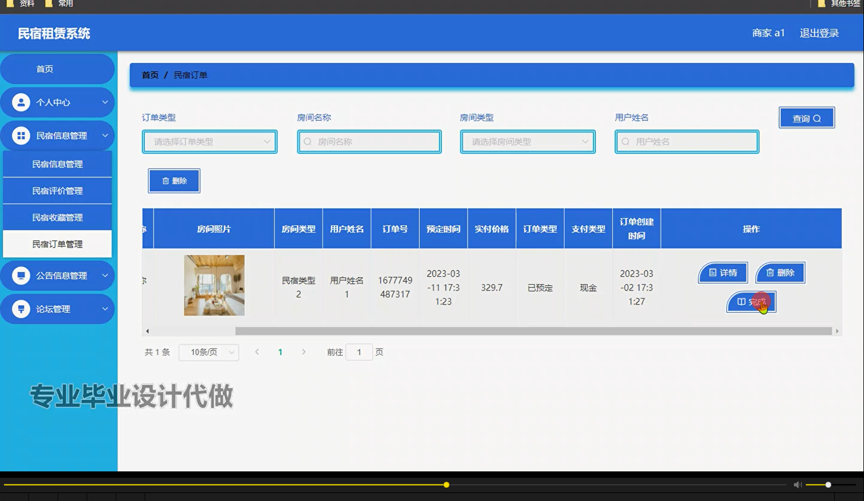Click the magnifier icon inside 查询 button
Screen dimensions: 864x501
click(818, 118)
